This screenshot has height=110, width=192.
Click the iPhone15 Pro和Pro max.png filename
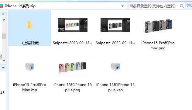tap(158, 45)
